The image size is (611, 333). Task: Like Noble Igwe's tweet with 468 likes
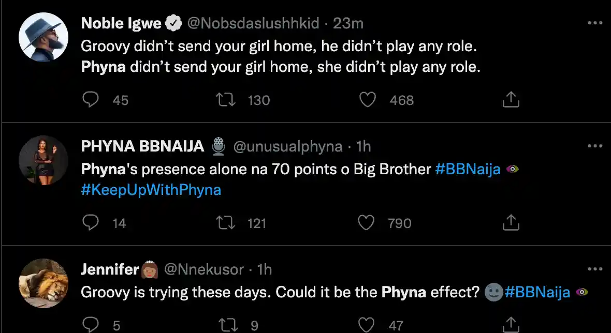(367, 100)
